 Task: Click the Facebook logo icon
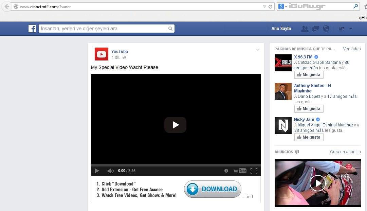click(32, 29)
